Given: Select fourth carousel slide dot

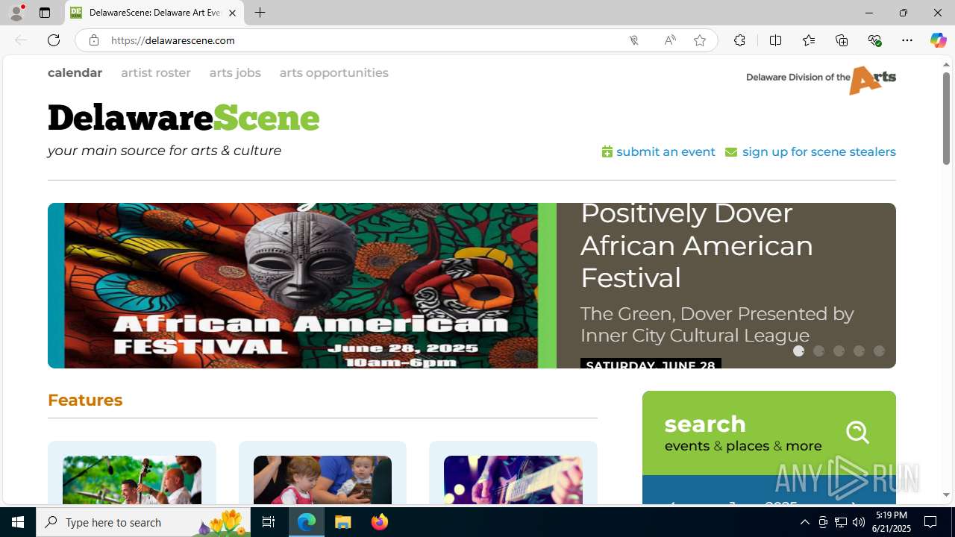Looking at the screenshot, I should click(x=859, y=351).
